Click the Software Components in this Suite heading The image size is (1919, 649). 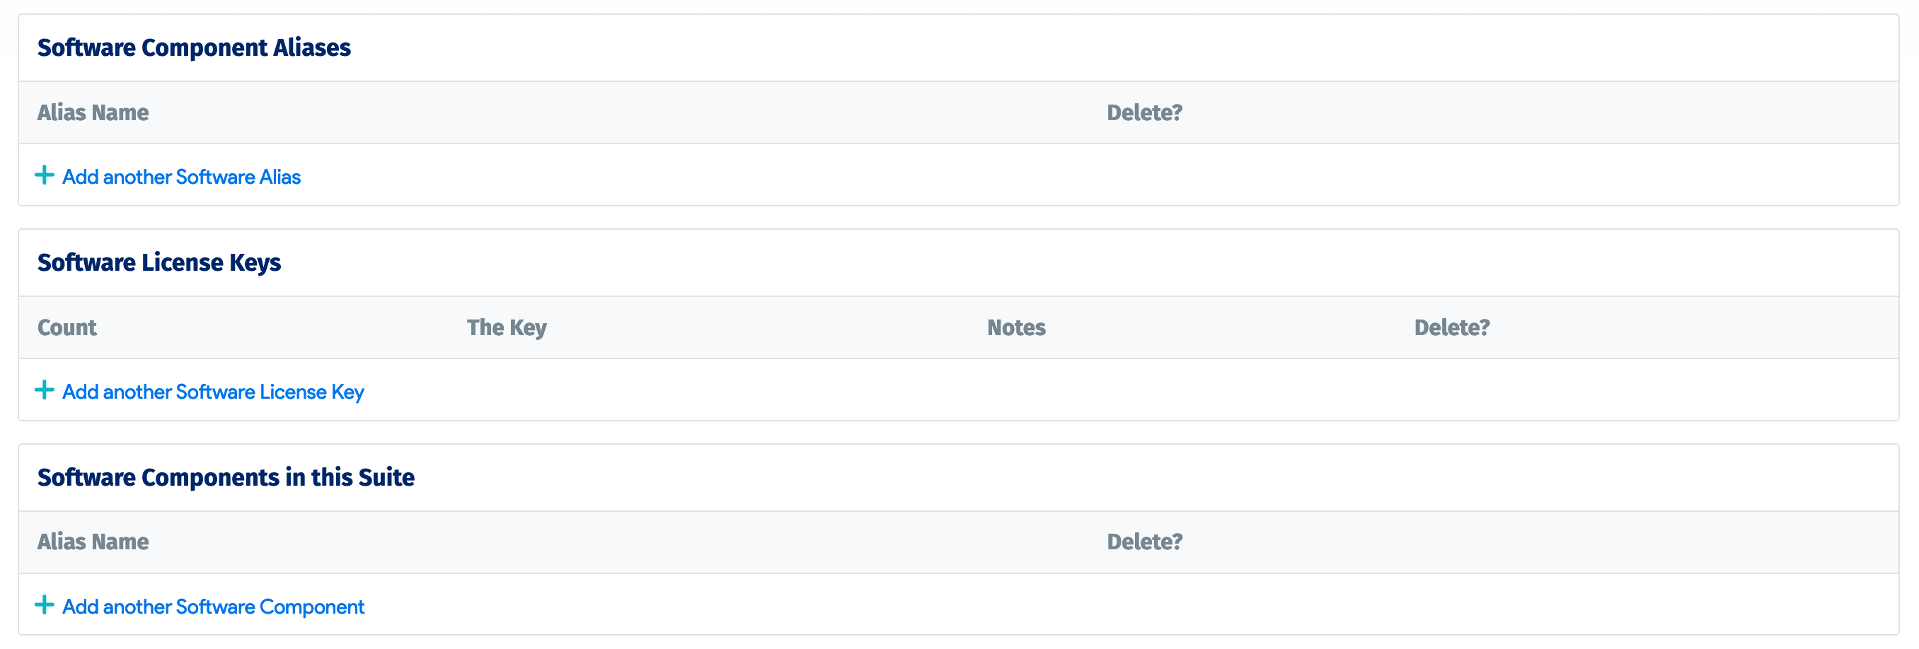(226, 477)
